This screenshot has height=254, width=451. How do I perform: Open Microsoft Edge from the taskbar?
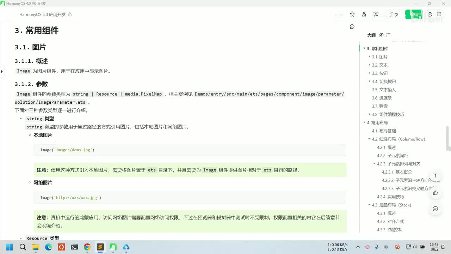tap(49, 247)
